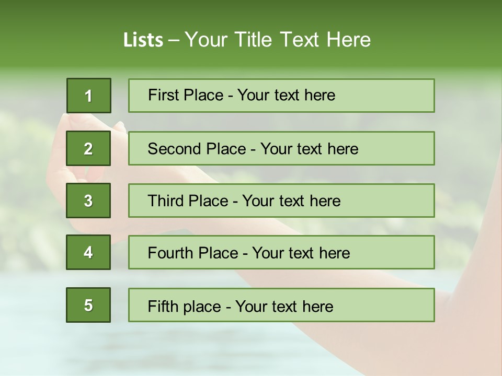Click 'Your Title Text Here' heading text
The height and width of the screenshot is (376, 502).
(x=278, y=40)
